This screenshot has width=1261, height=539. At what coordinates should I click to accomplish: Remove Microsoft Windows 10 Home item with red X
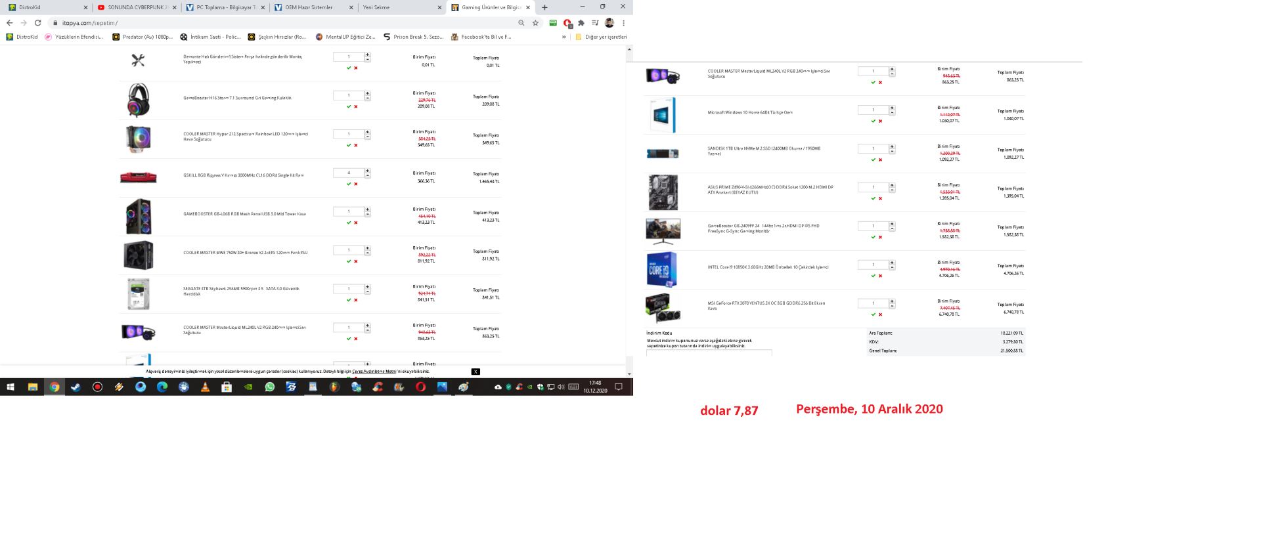881,121
